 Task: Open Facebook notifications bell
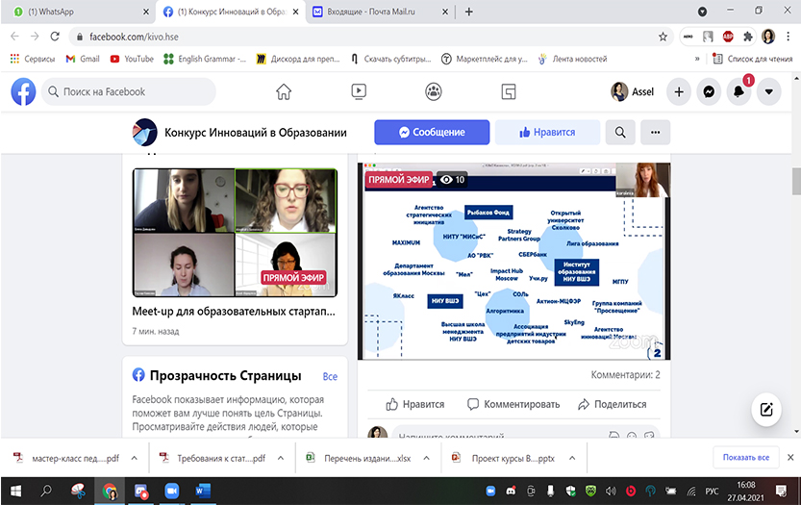tap(738, 92)
